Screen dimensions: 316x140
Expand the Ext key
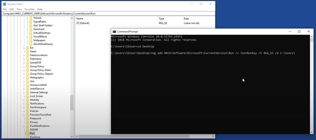[x=24, y=48]
